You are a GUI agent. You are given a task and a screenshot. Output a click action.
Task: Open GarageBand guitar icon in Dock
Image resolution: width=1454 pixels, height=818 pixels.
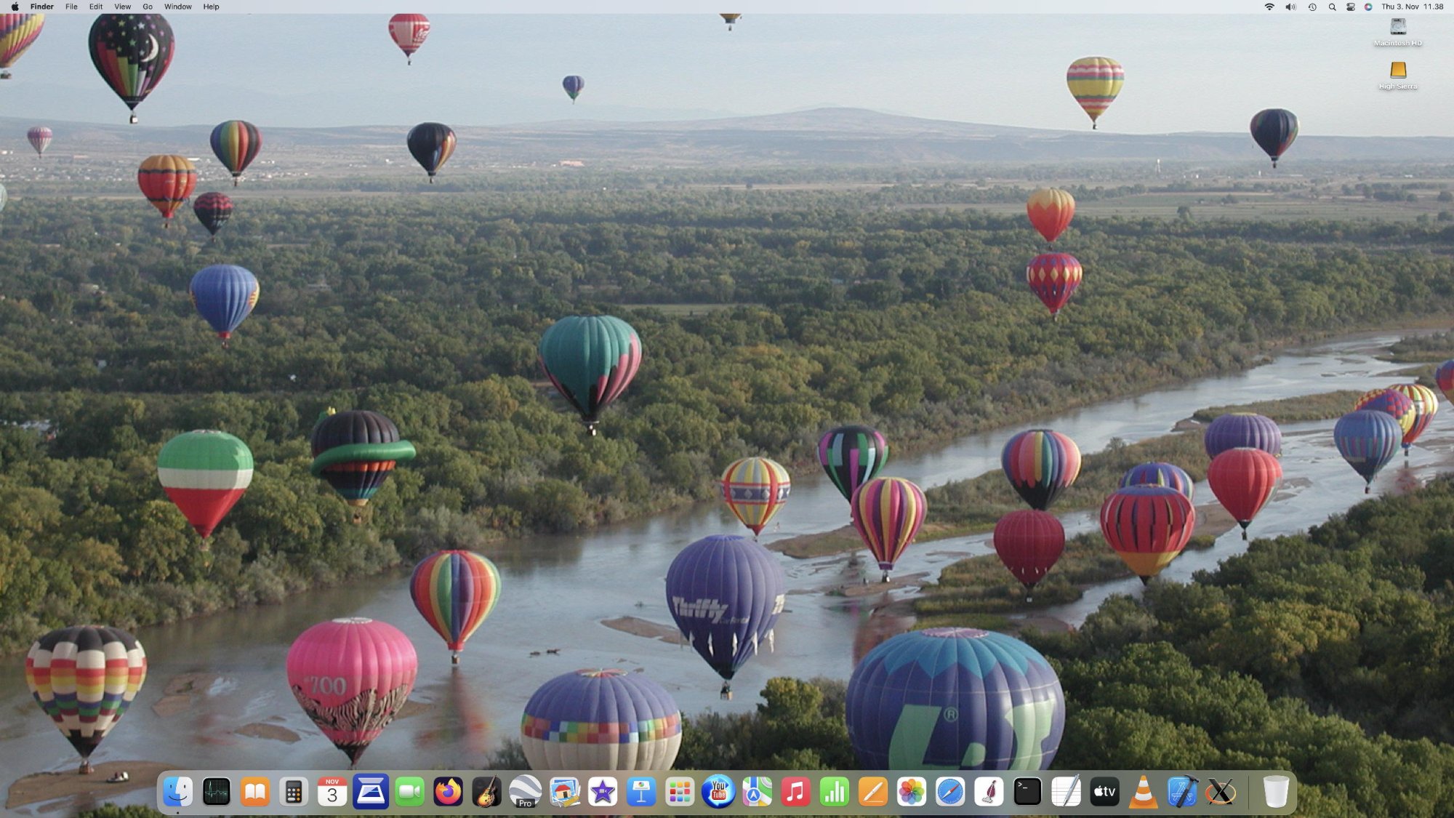486,792
